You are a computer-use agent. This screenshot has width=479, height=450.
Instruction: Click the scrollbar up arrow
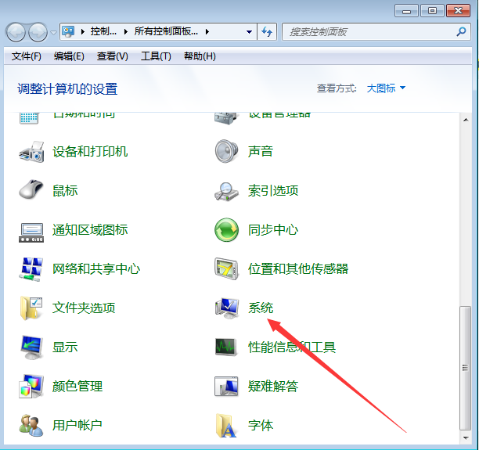(466, 120)
